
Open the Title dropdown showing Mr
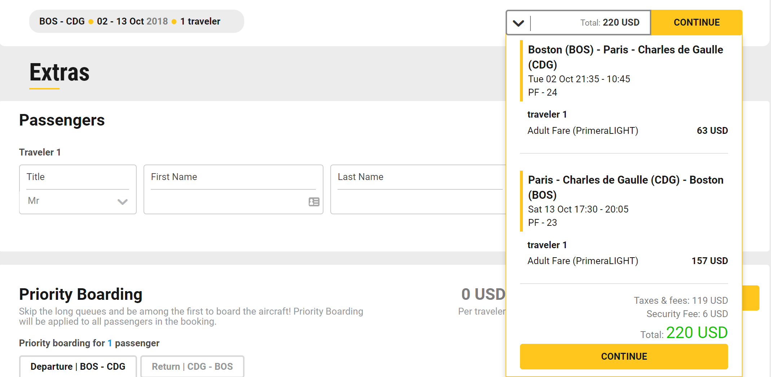click(x=78, y=201)
